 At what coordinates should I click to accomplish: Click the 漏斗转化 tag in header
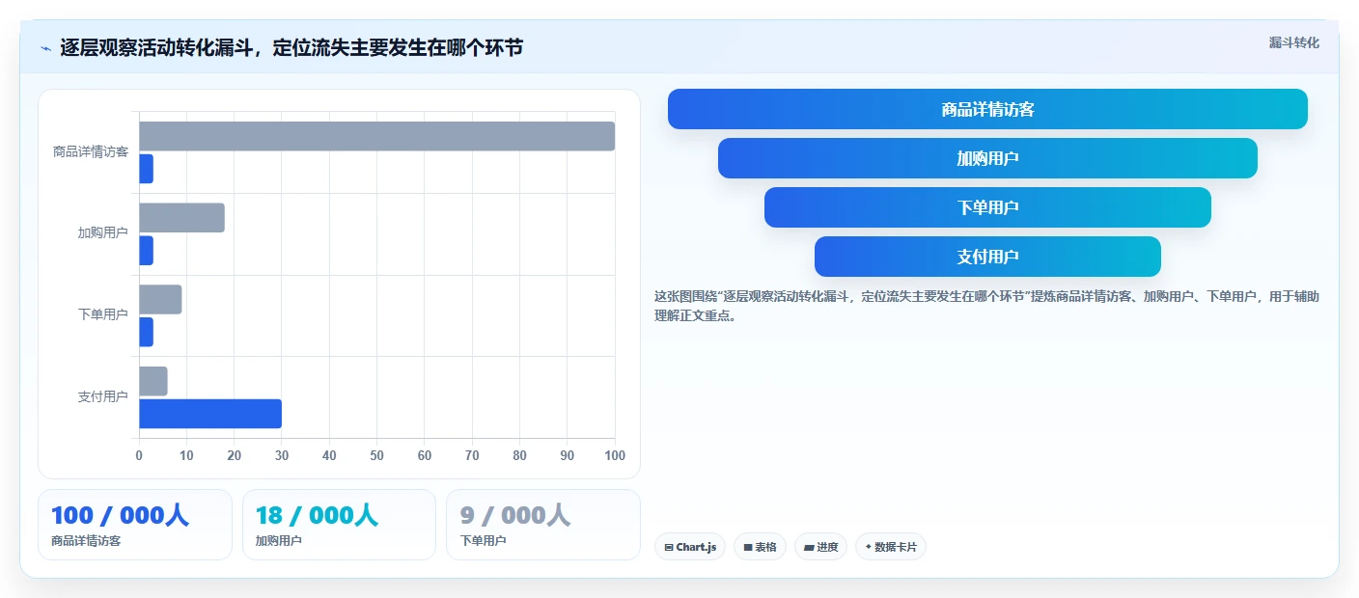[1293, 42]
